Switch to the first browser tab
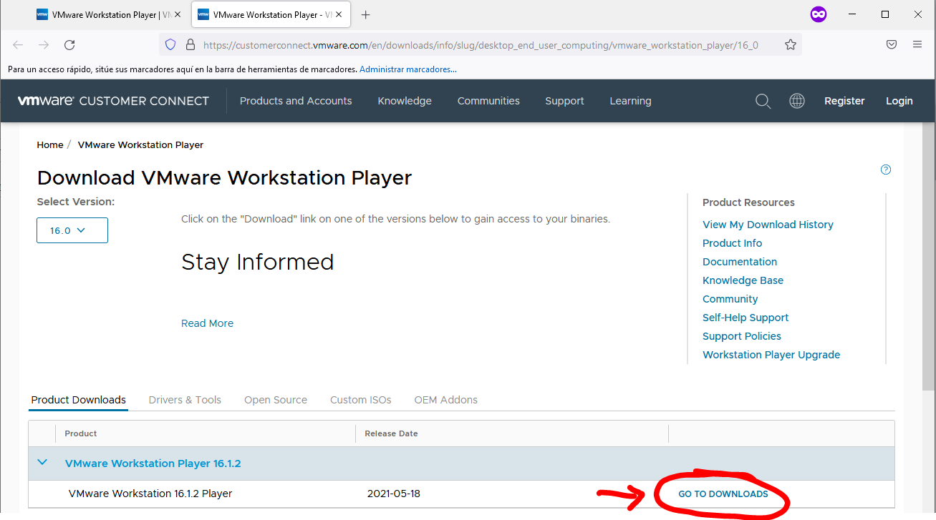The height and width of the screenshot is (520, 936). click(x=107, y=14)
